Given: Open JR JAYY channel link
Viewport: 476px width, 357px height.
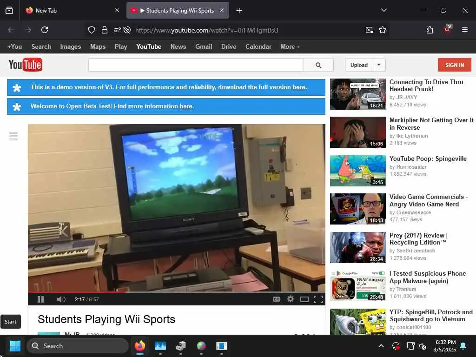Looking at the screenshot, I should [x=407, y=98].
